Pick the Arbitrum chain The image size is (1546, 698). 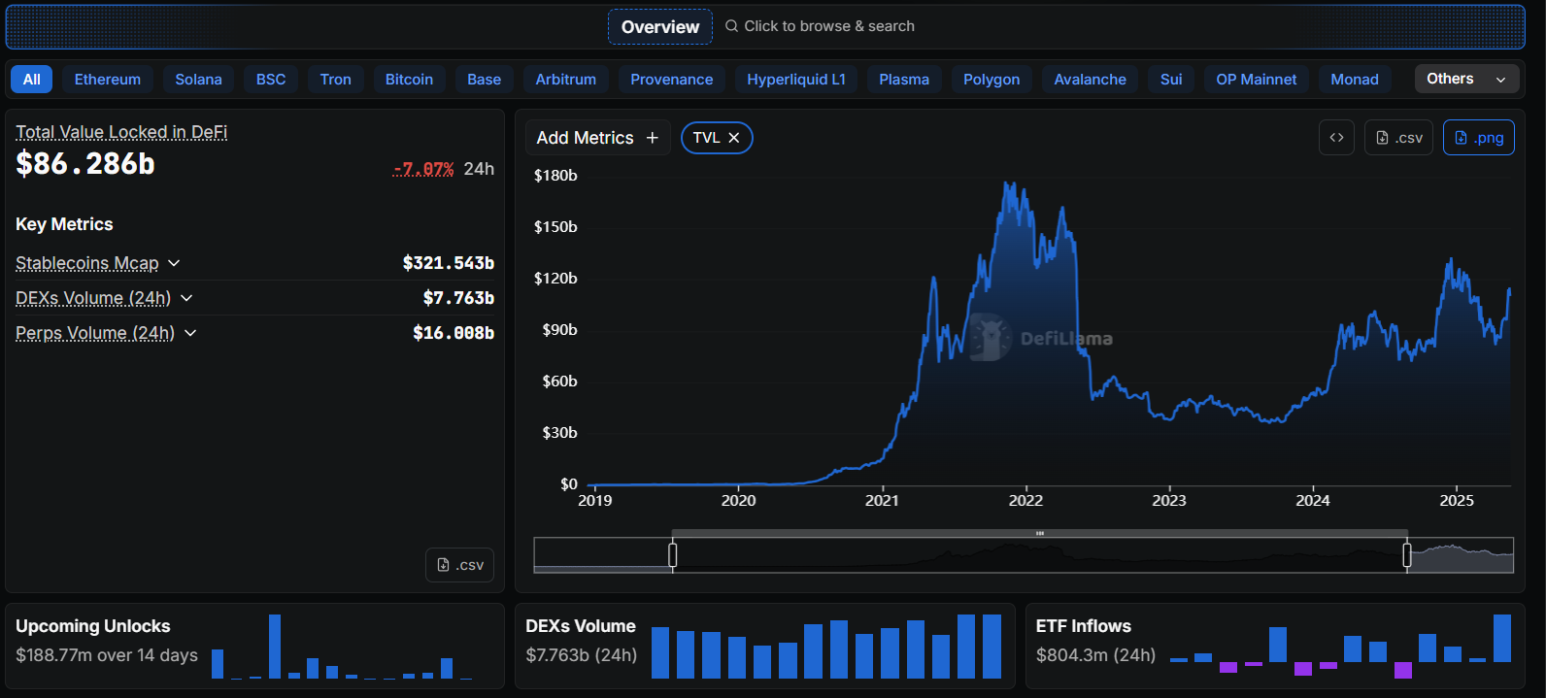(566, 80)
